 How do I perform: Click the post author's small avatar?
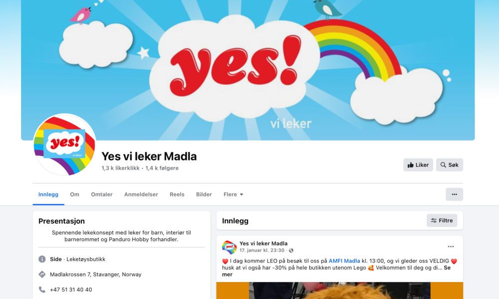(229, 247)
